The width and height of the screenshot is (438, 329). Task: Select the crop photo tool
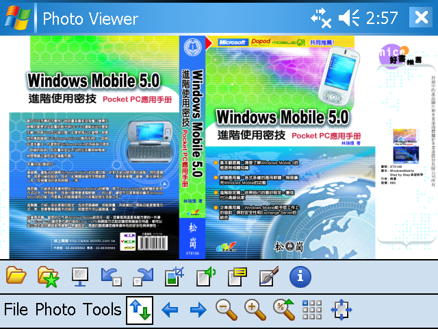[x=175, y=277]
